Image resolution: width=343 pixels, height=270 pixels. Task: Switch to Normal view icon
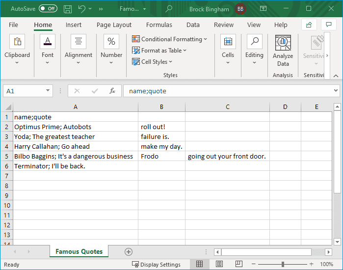pos(199,264)
